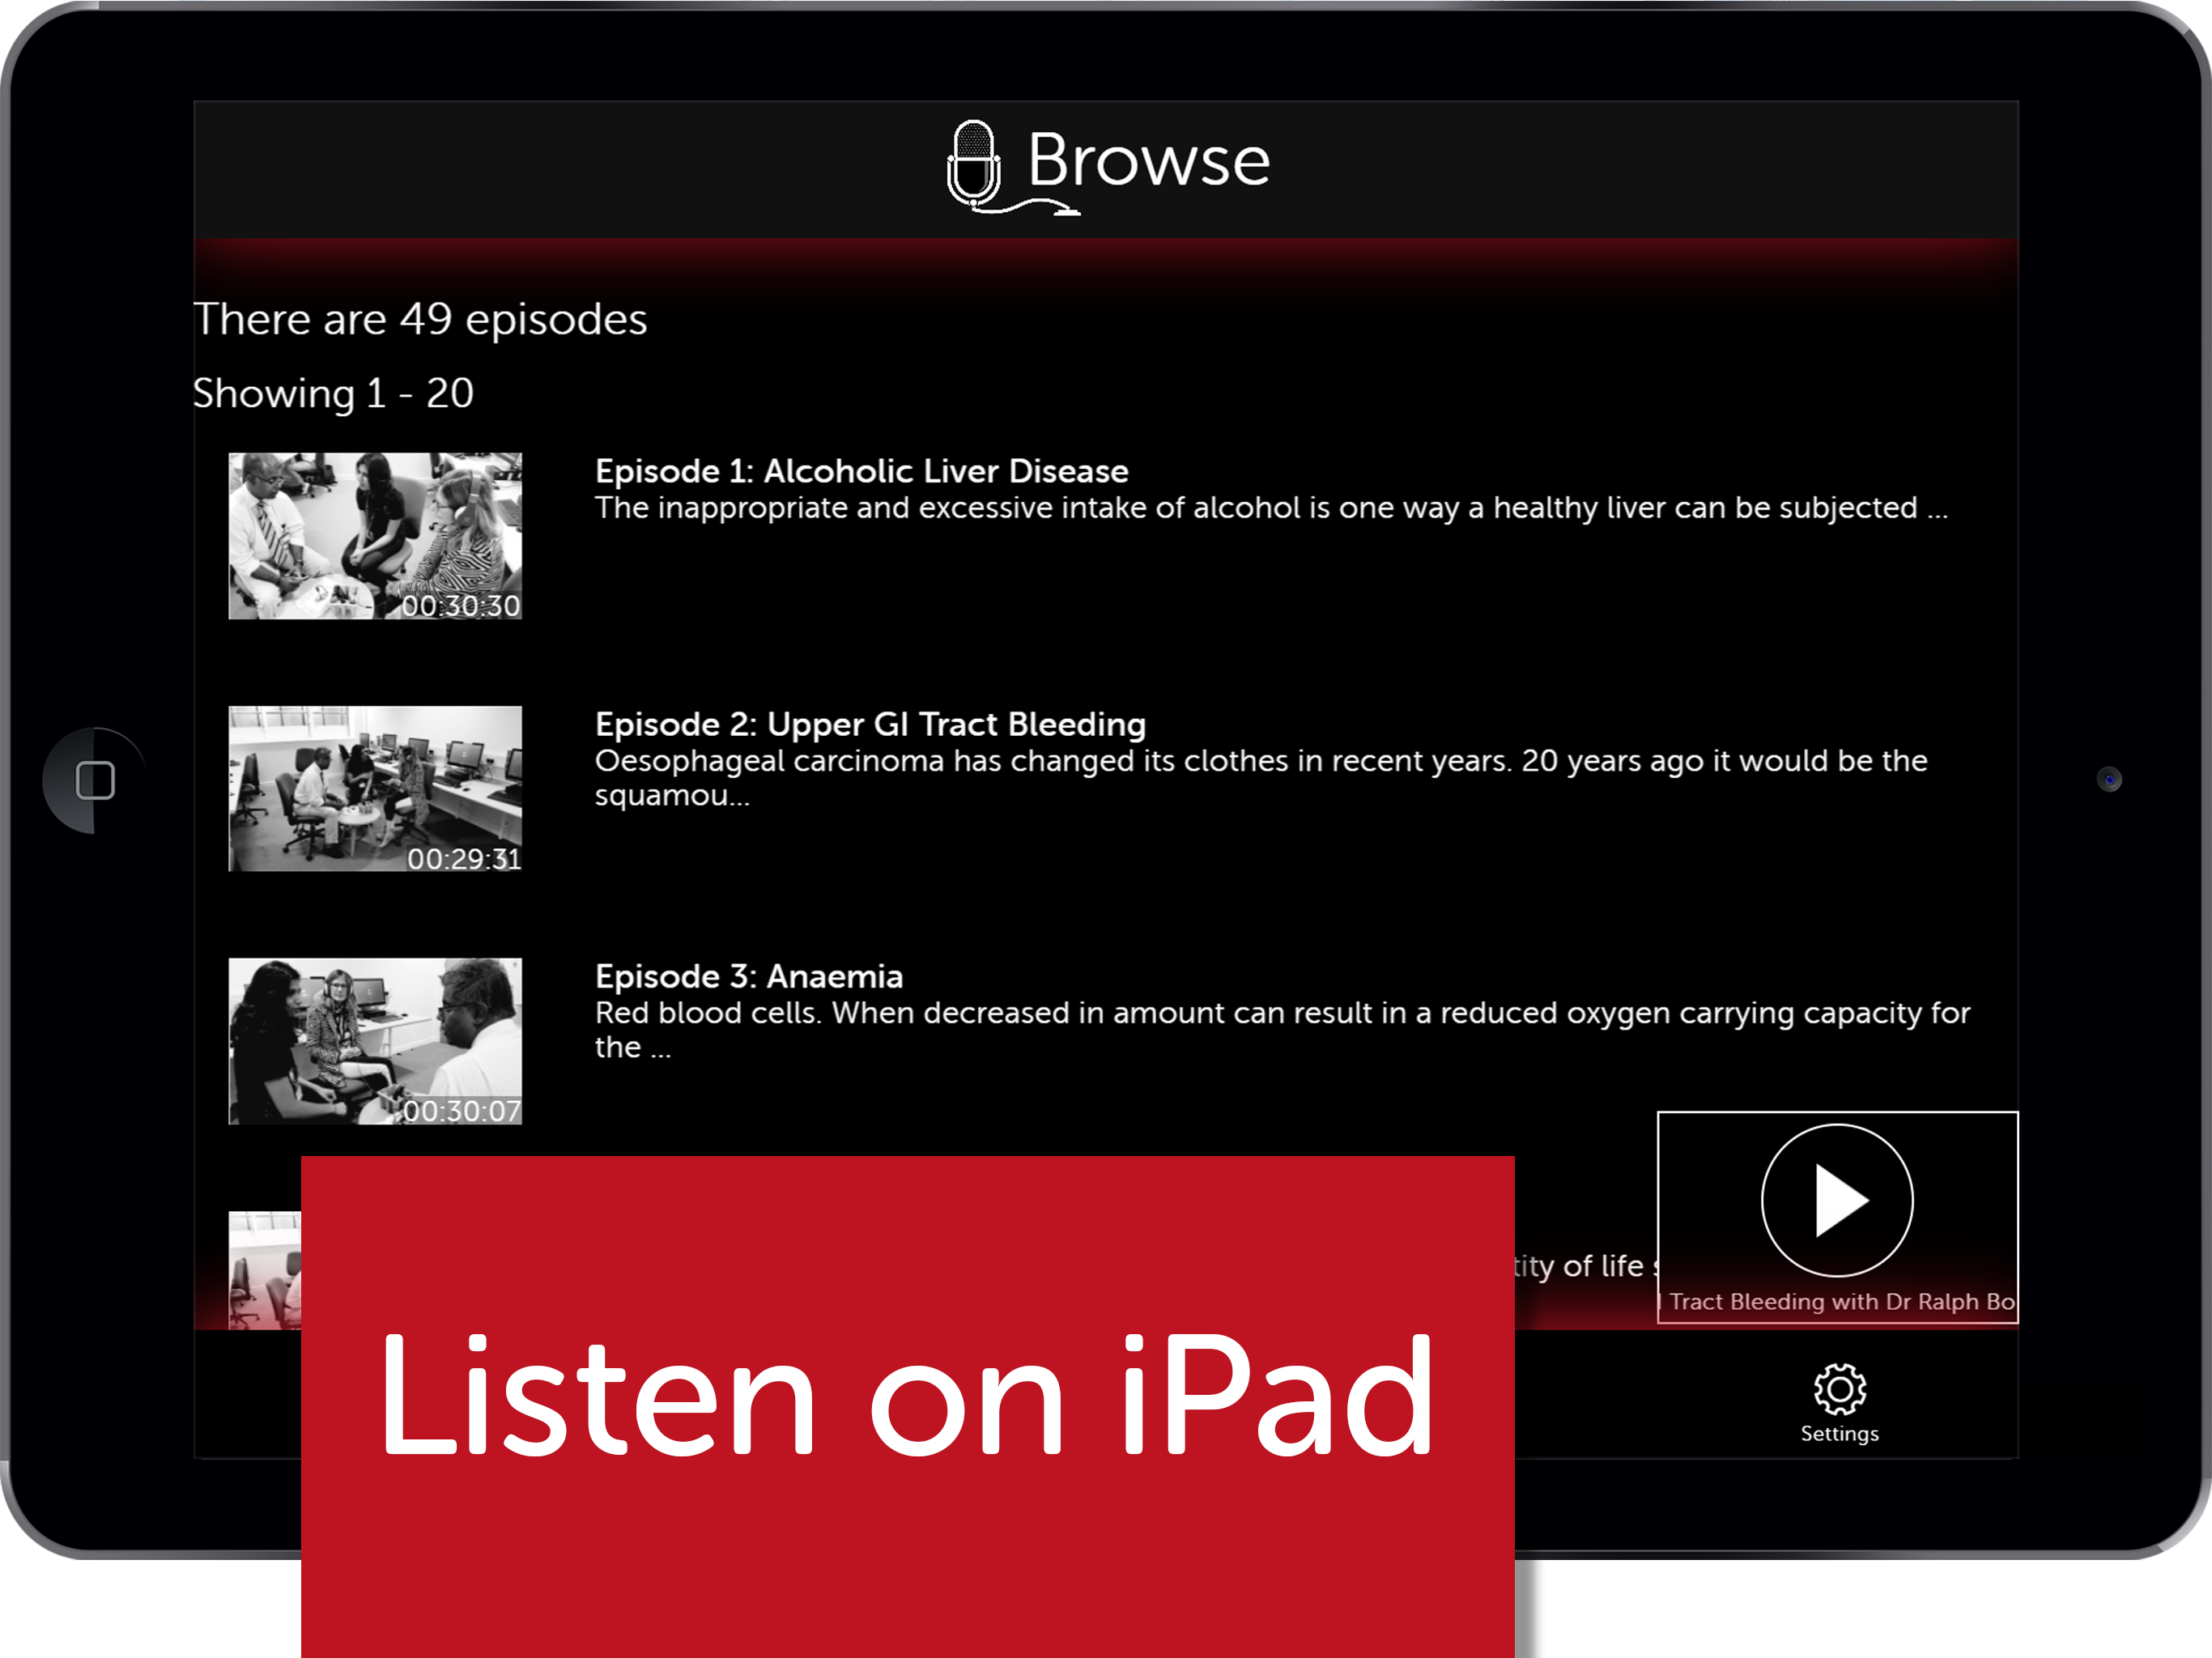Click the Browse heading text
Screen dimensions: 2212x1658
pyautogui.click(x=1148, y=160)
